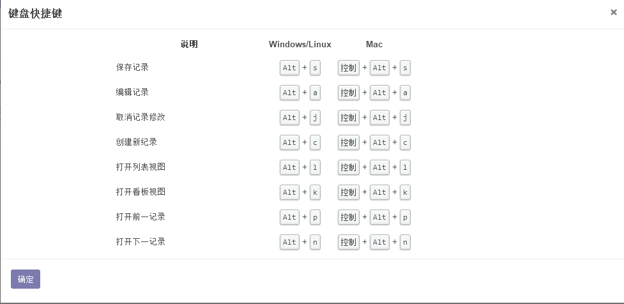Click the Windows/Linux column header

coord(300,44)
